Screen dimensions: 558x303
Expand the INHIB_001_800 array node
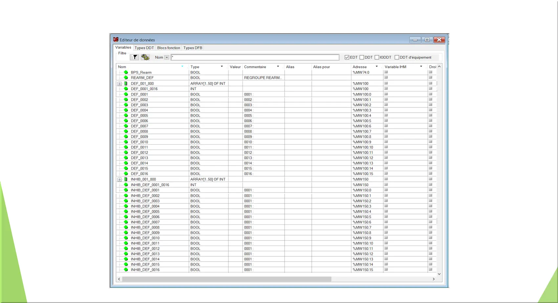[x=119, y=179]
